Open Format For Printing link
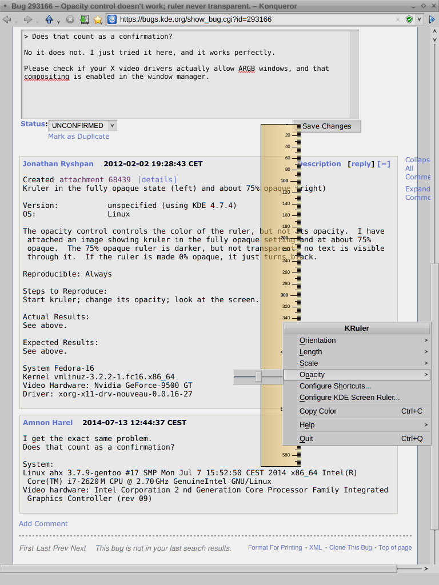Screen dimensions: 439x585 [275, 547]
